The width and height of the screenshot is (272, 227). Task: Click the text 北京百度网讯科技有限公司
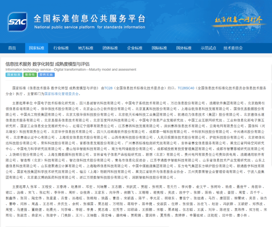114,120
